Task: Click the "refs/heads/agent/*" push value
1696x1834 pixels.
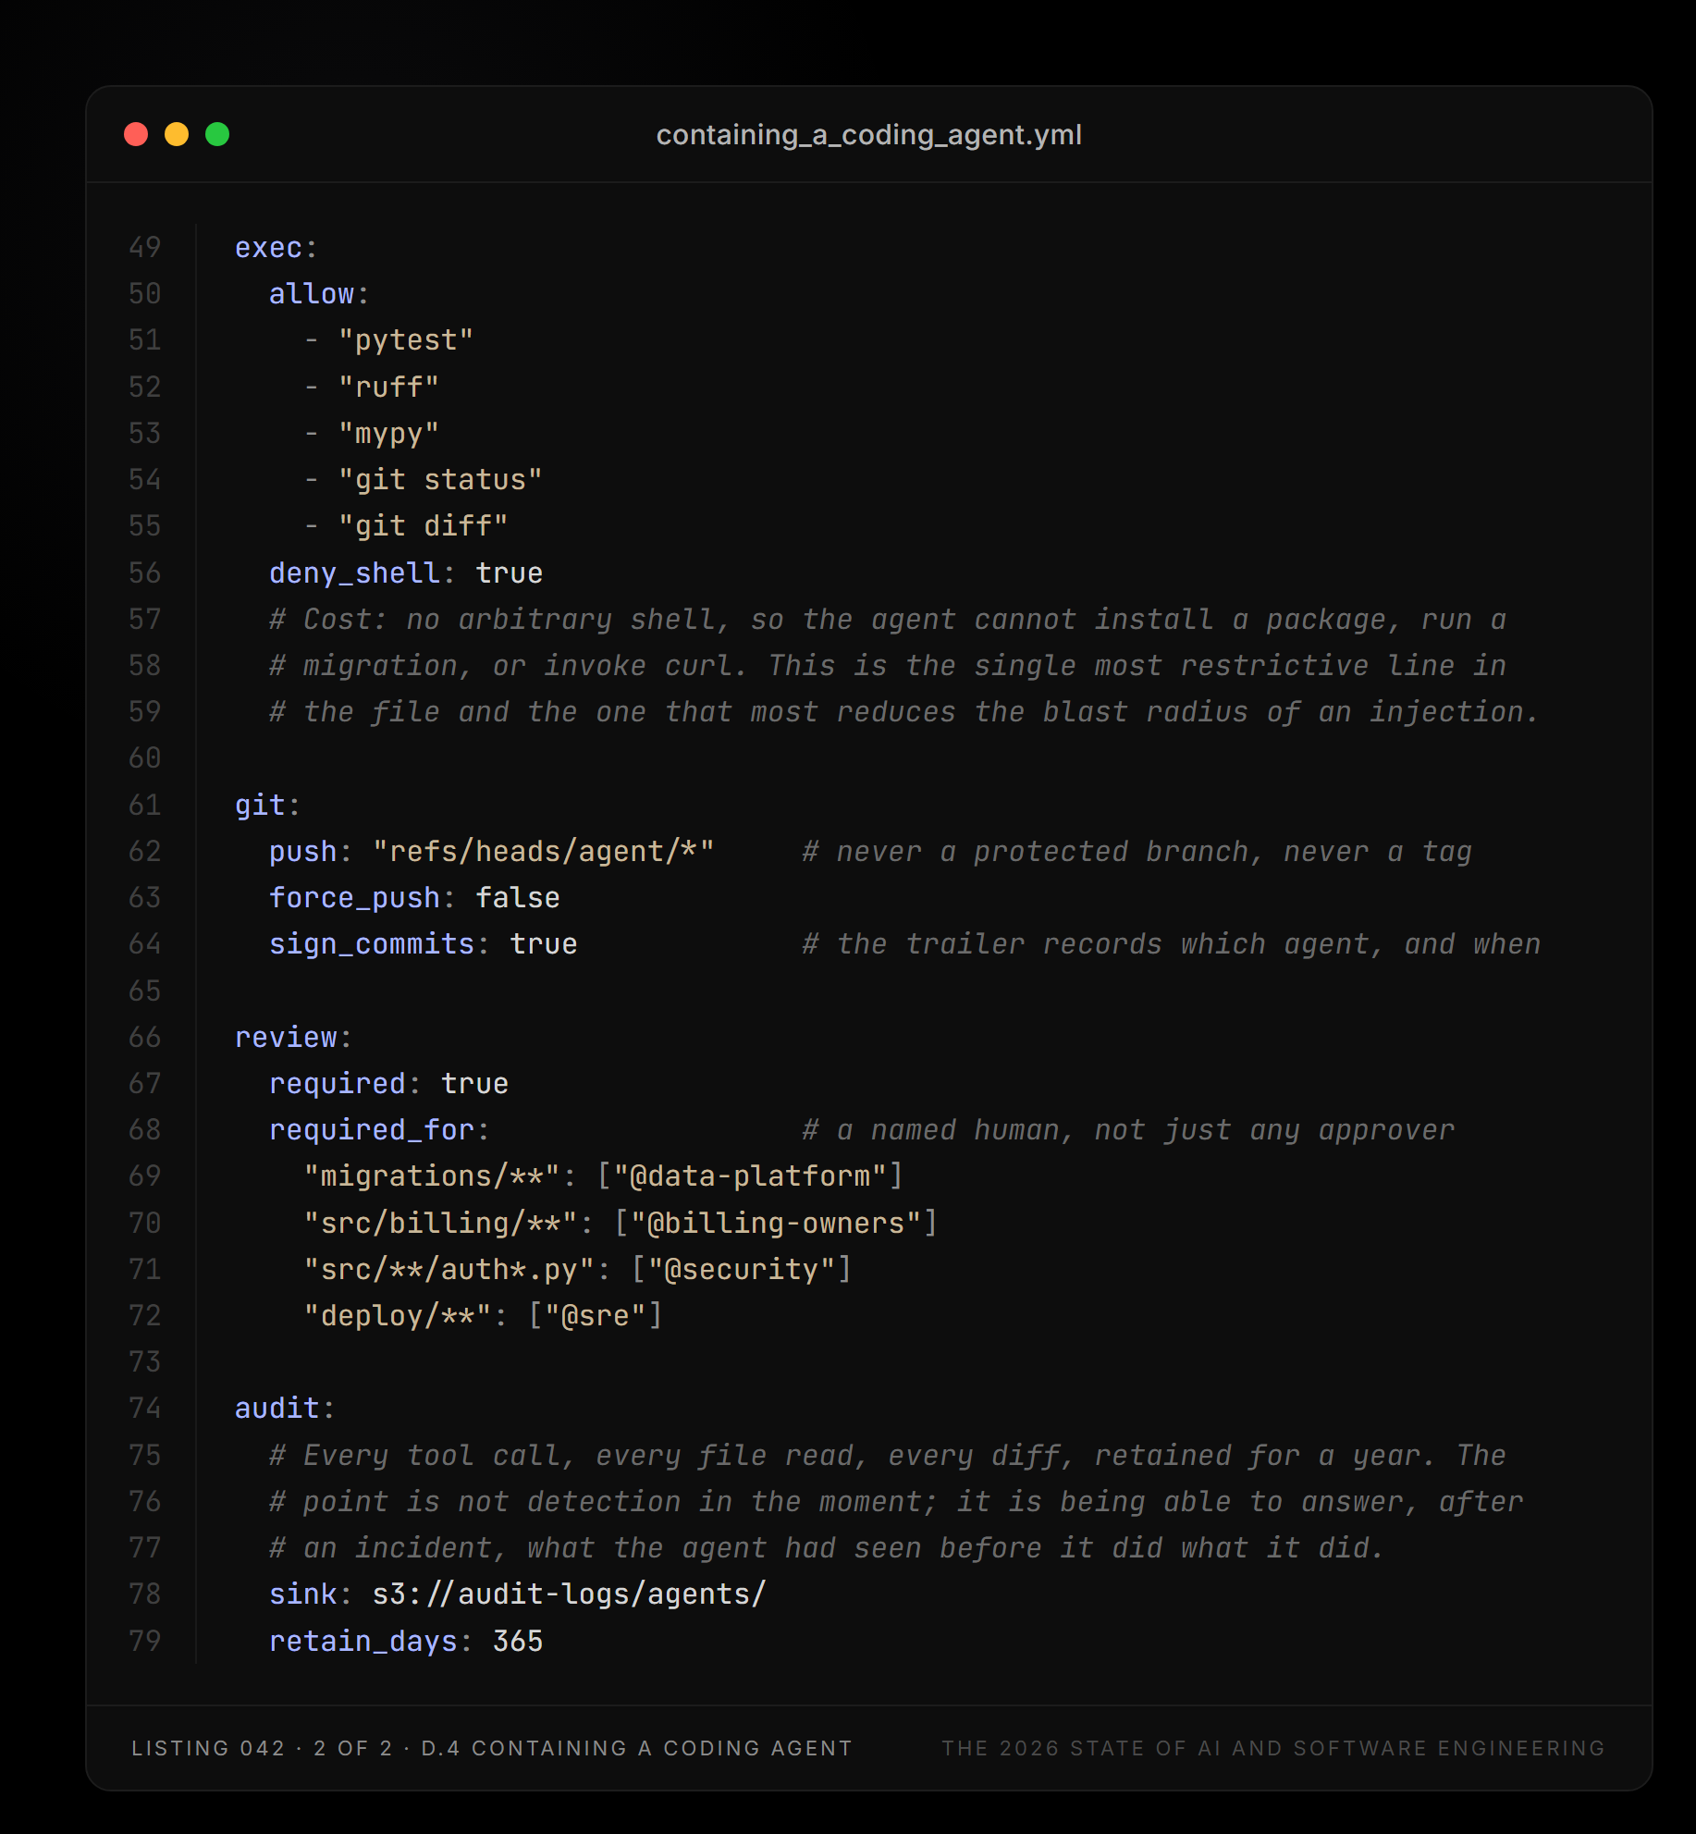Action: click(544, 852)
